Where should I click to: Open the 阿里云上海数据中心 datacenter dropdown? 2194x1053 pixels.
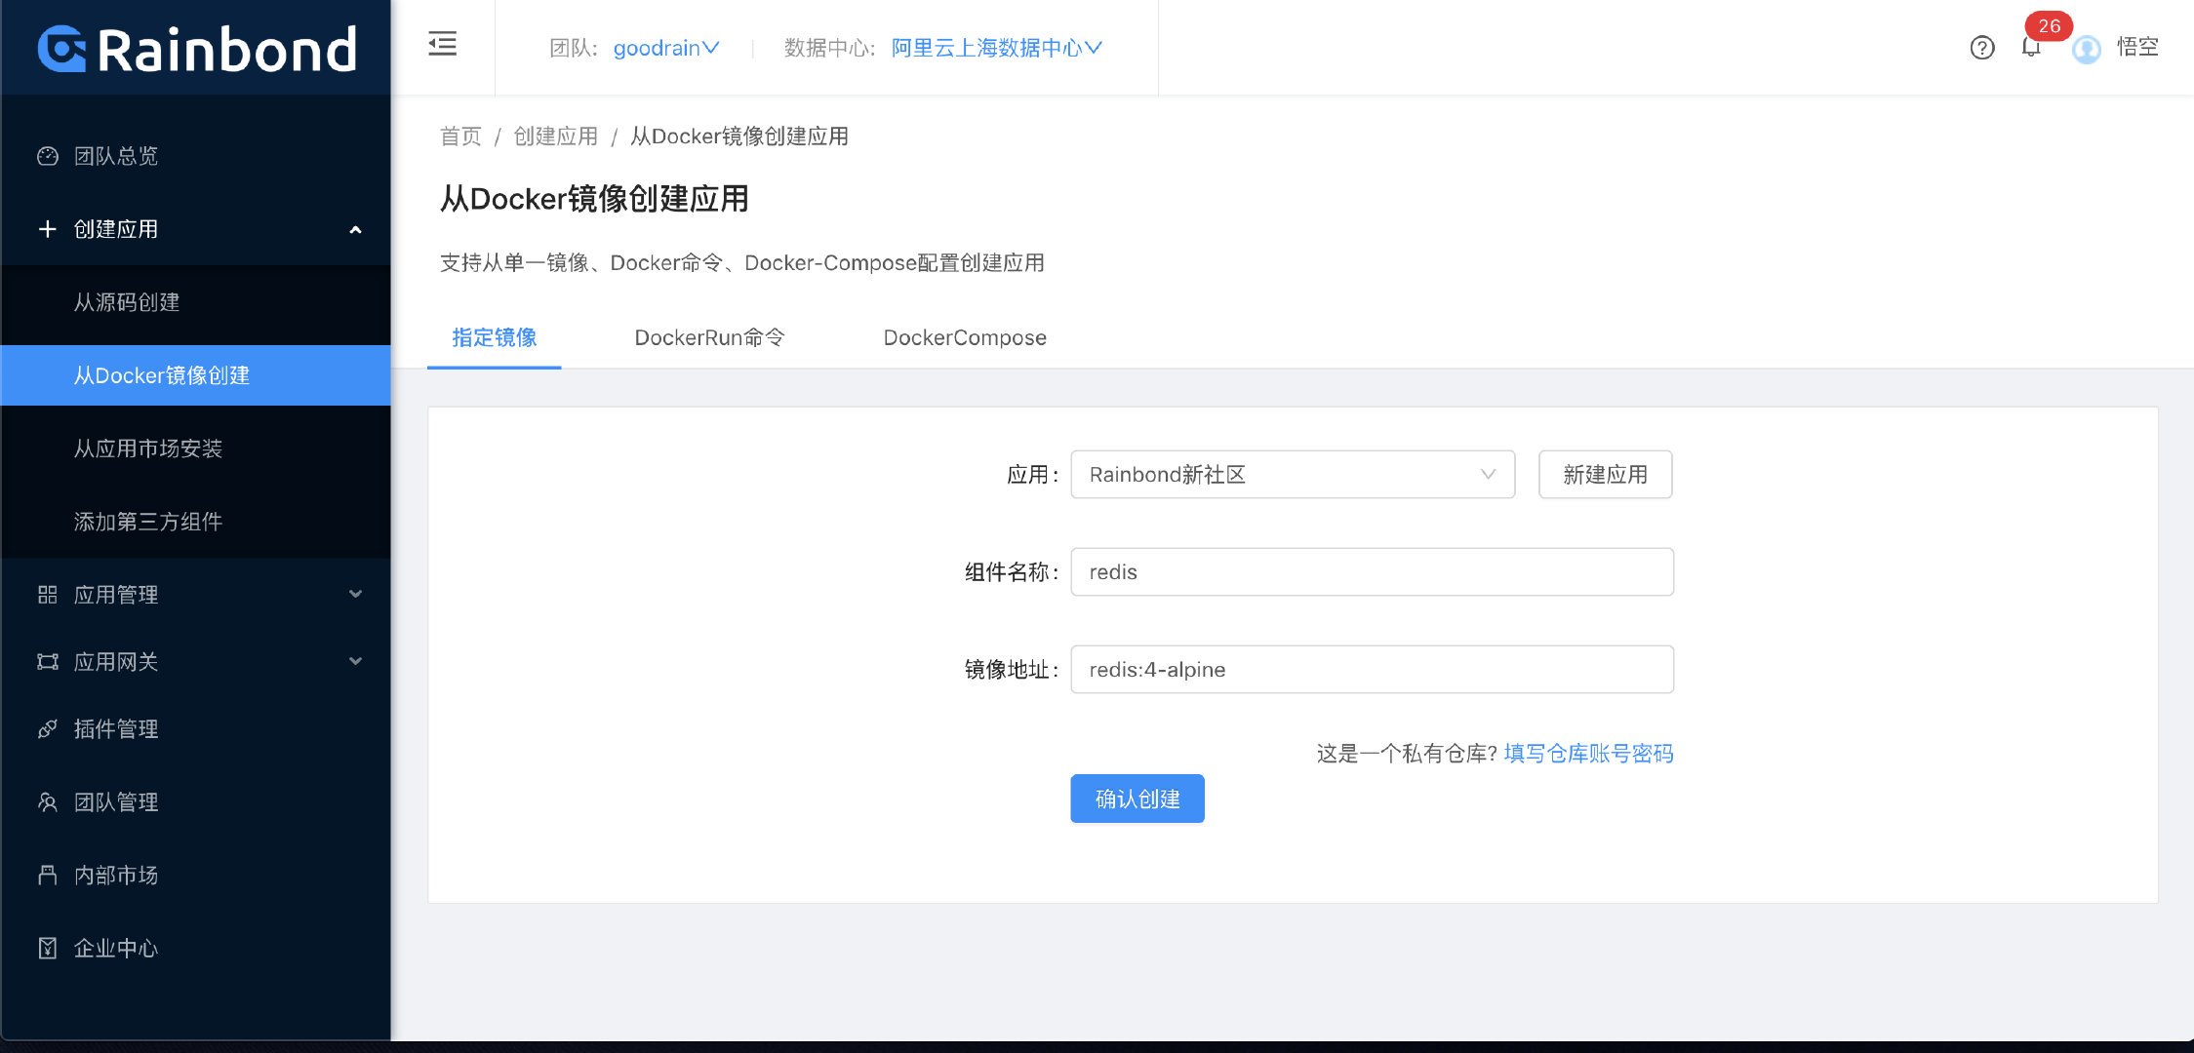(995, 48)
